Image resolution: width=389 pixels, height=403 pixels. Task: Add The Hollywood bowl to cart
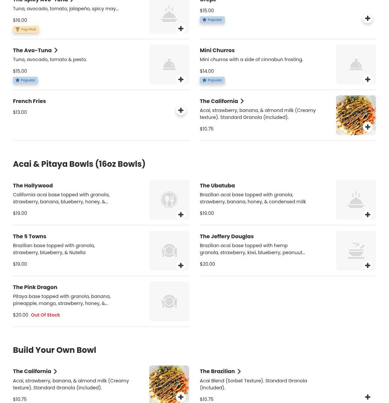(x=181, y=215)
